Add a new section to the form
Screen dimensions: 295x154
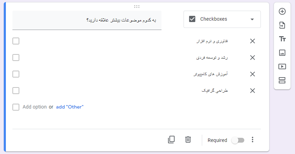point(282,80)
